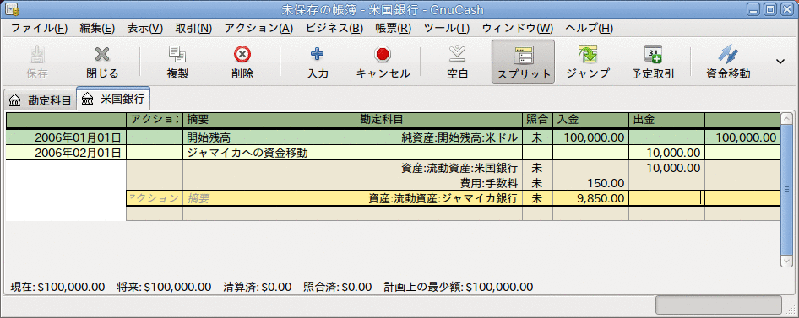Click the 純資産:開始残高:米ドル account cell

pos(439,137)
